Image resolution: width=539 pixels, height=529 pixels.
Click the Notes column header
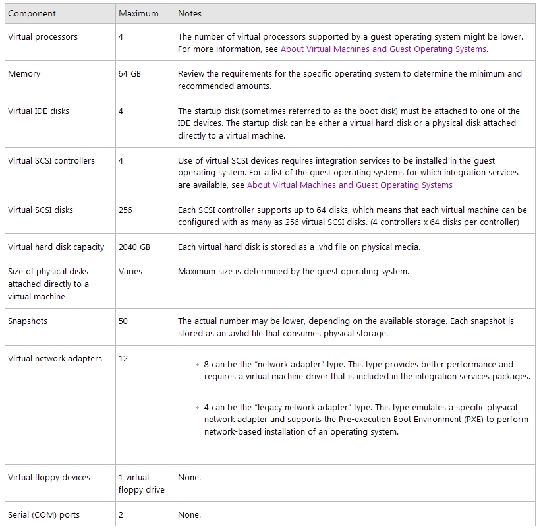(189, 13)
